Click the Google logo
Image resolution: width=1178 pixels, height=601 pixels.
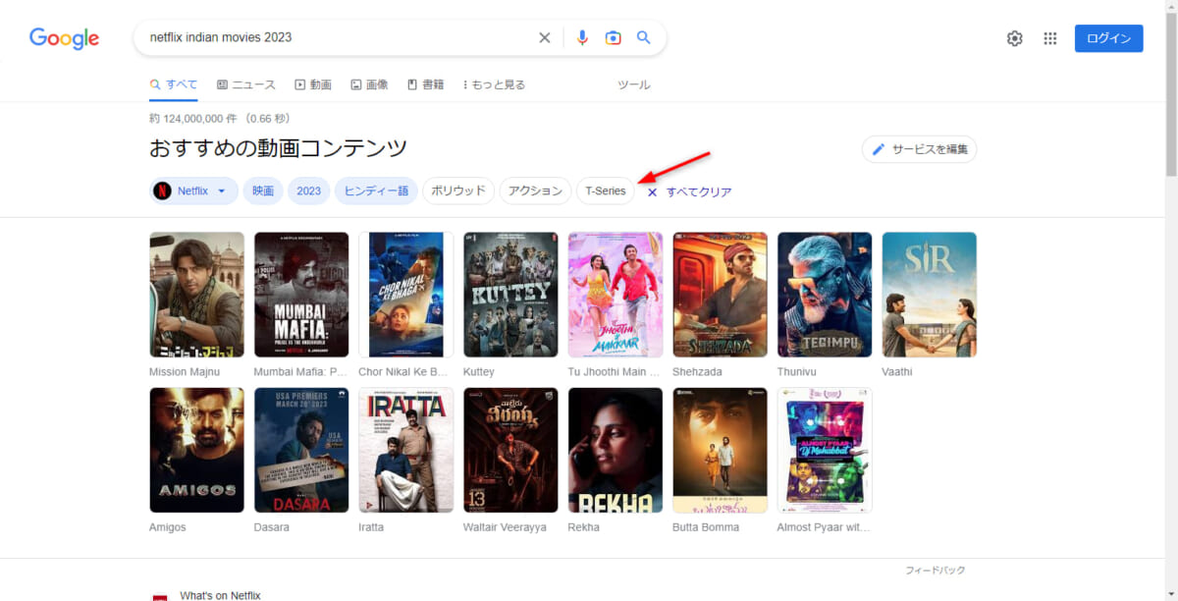(x=64, y=38)
